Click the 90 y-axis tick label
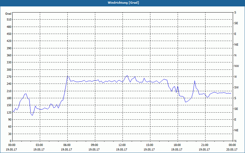This screenshot has width=245, height=153. 10,120
